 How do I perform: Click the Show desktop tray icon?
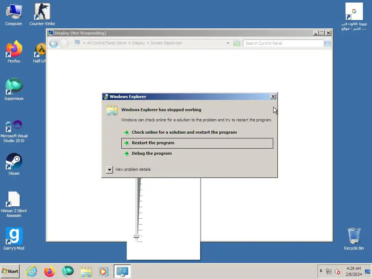point(368,271)
